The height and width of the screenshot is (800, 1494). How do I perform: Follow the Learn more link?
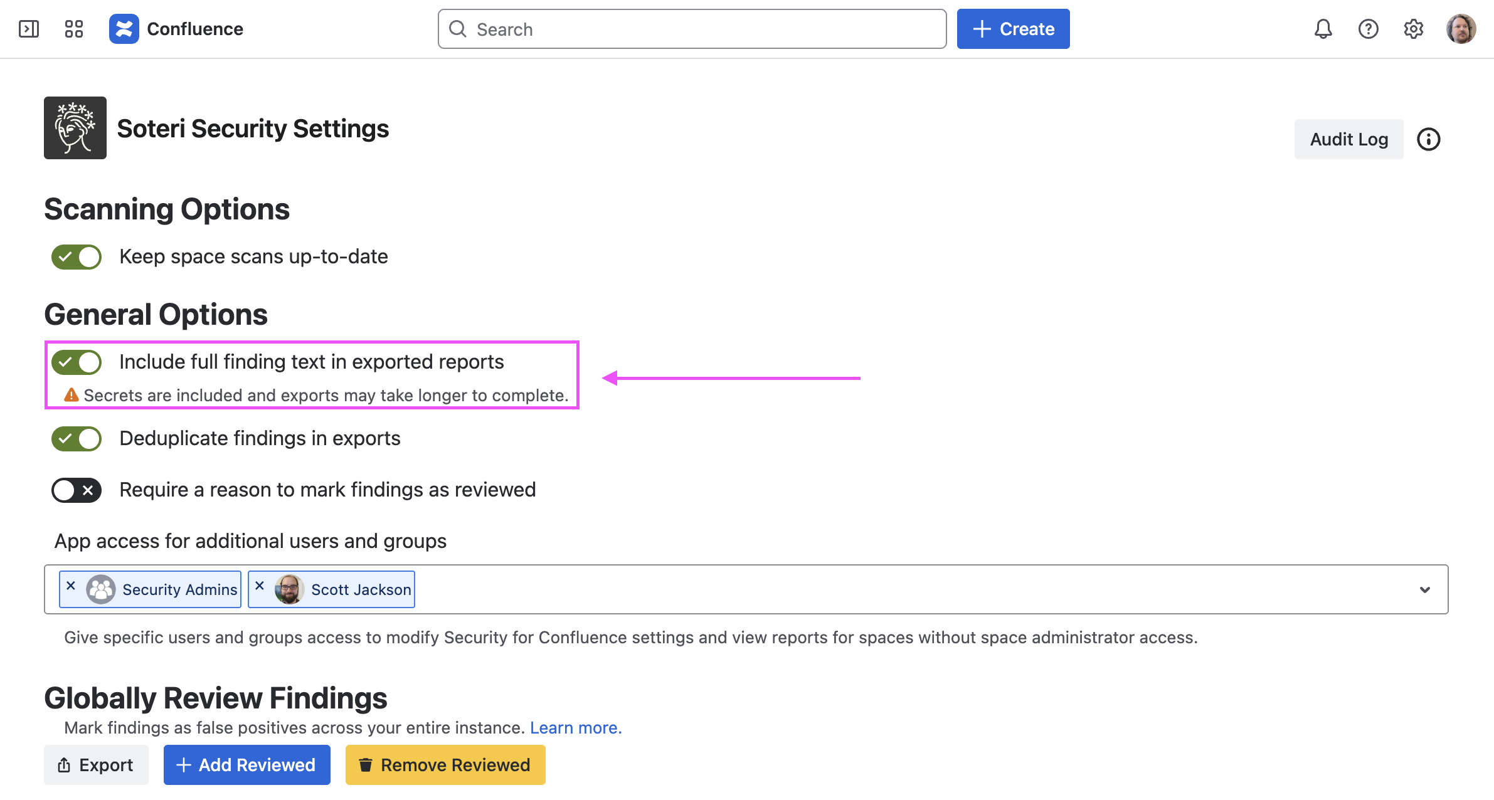pos(575,728)
